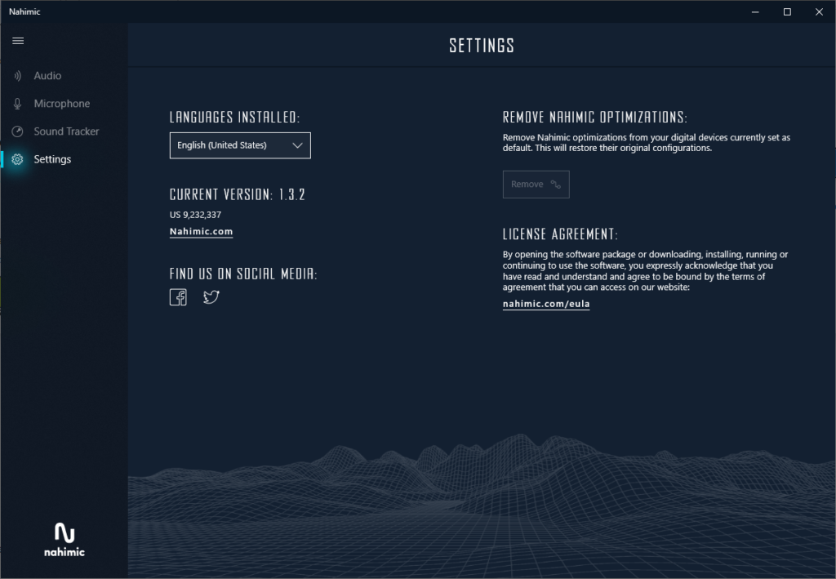Maximize the Nahimic window

tap(787, 11)
